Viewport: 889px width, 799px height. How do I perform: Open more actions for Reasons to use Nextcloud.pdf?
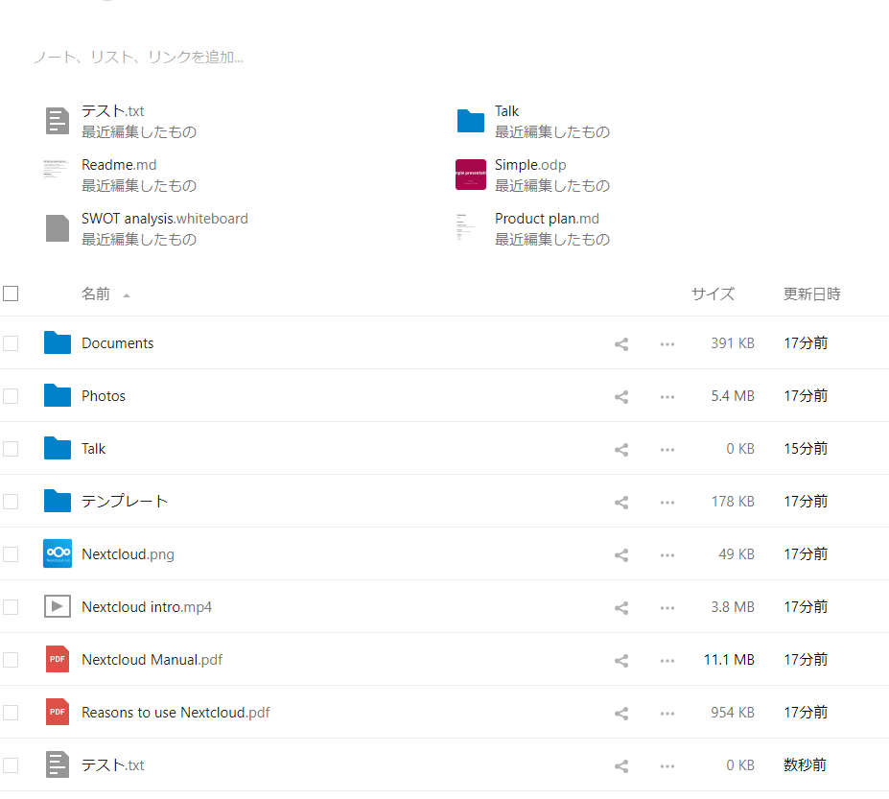[x=667, y=713]
